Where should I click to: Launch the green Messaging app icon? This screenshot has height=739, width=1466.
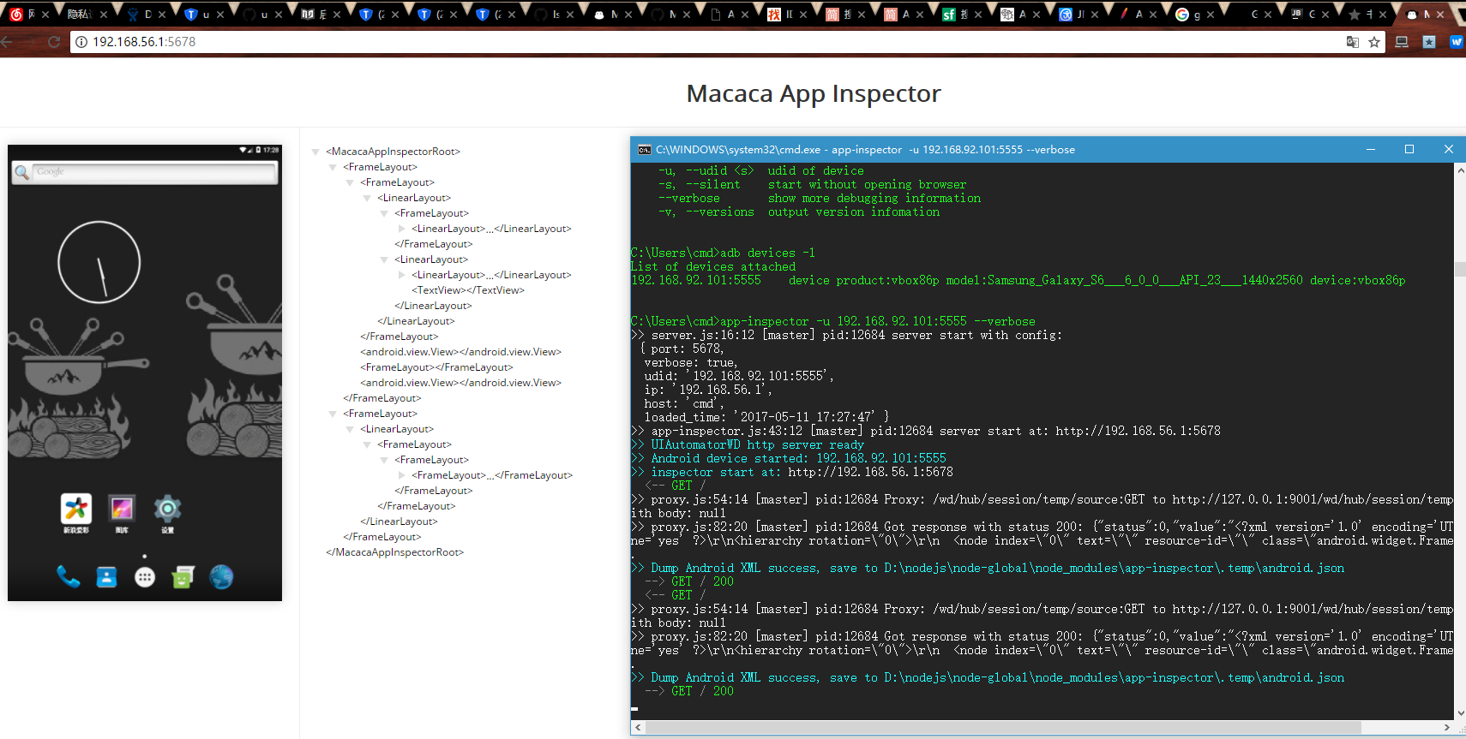click(183, 577)
